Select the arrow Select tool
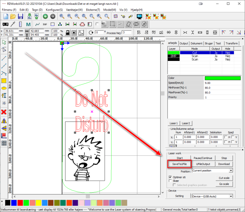 pyautogui.click(x=4, y=42)
